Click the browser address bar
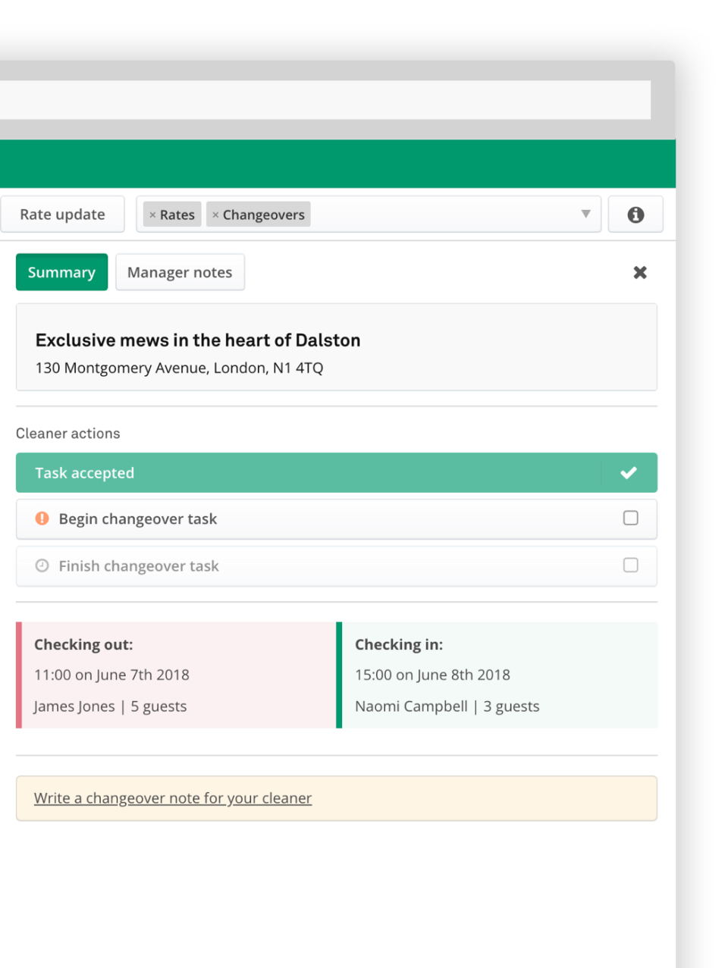 click(x=325, y=100)
